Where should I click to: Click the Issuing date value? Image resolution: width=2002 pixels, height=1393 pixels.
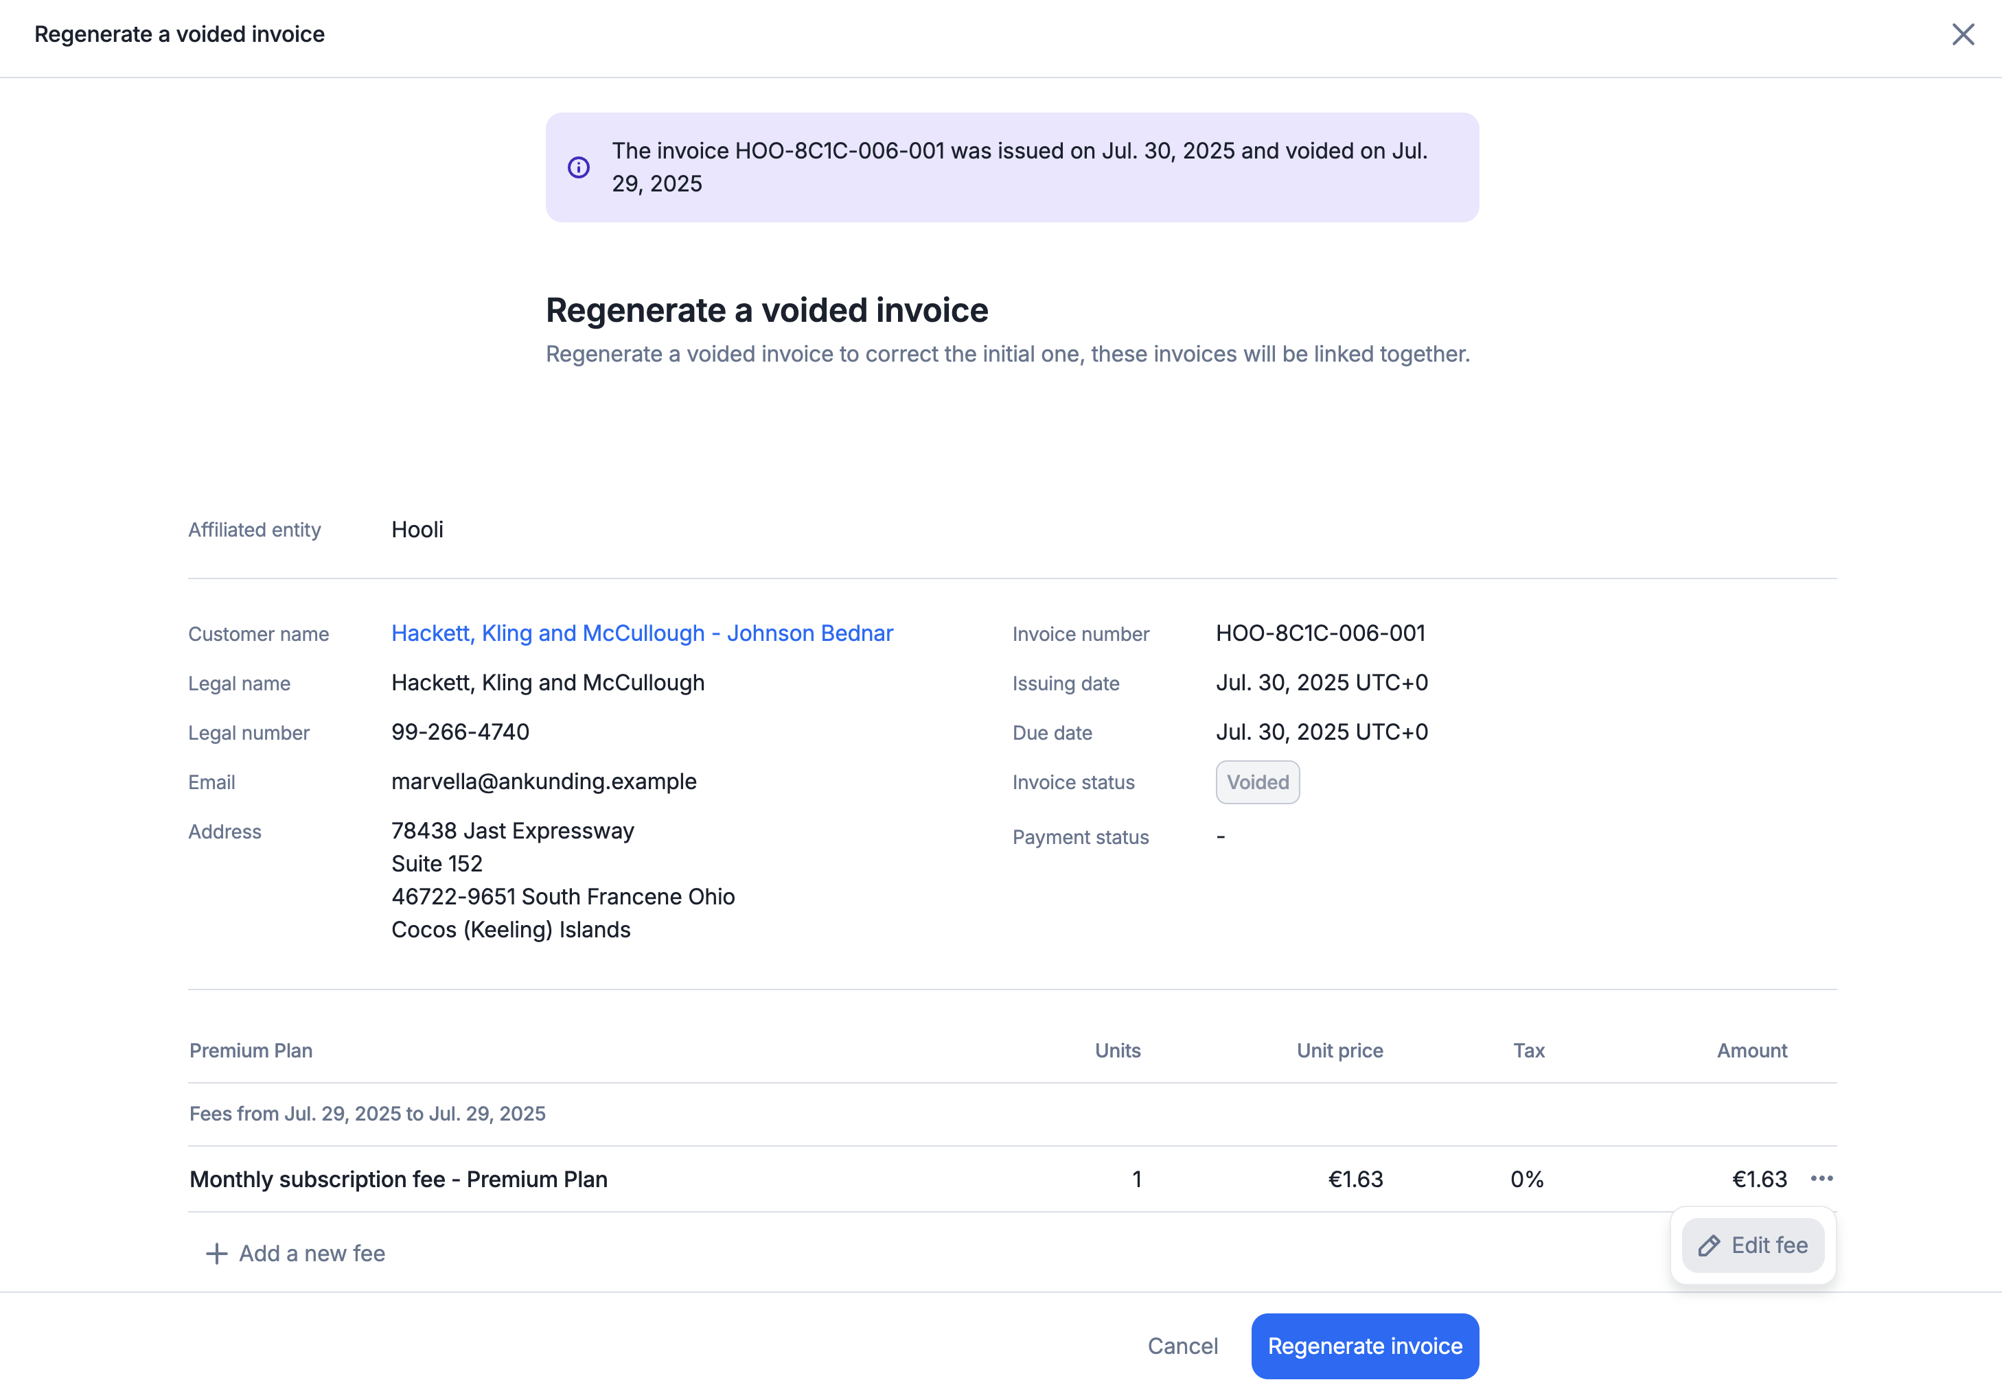(1321, 683)
